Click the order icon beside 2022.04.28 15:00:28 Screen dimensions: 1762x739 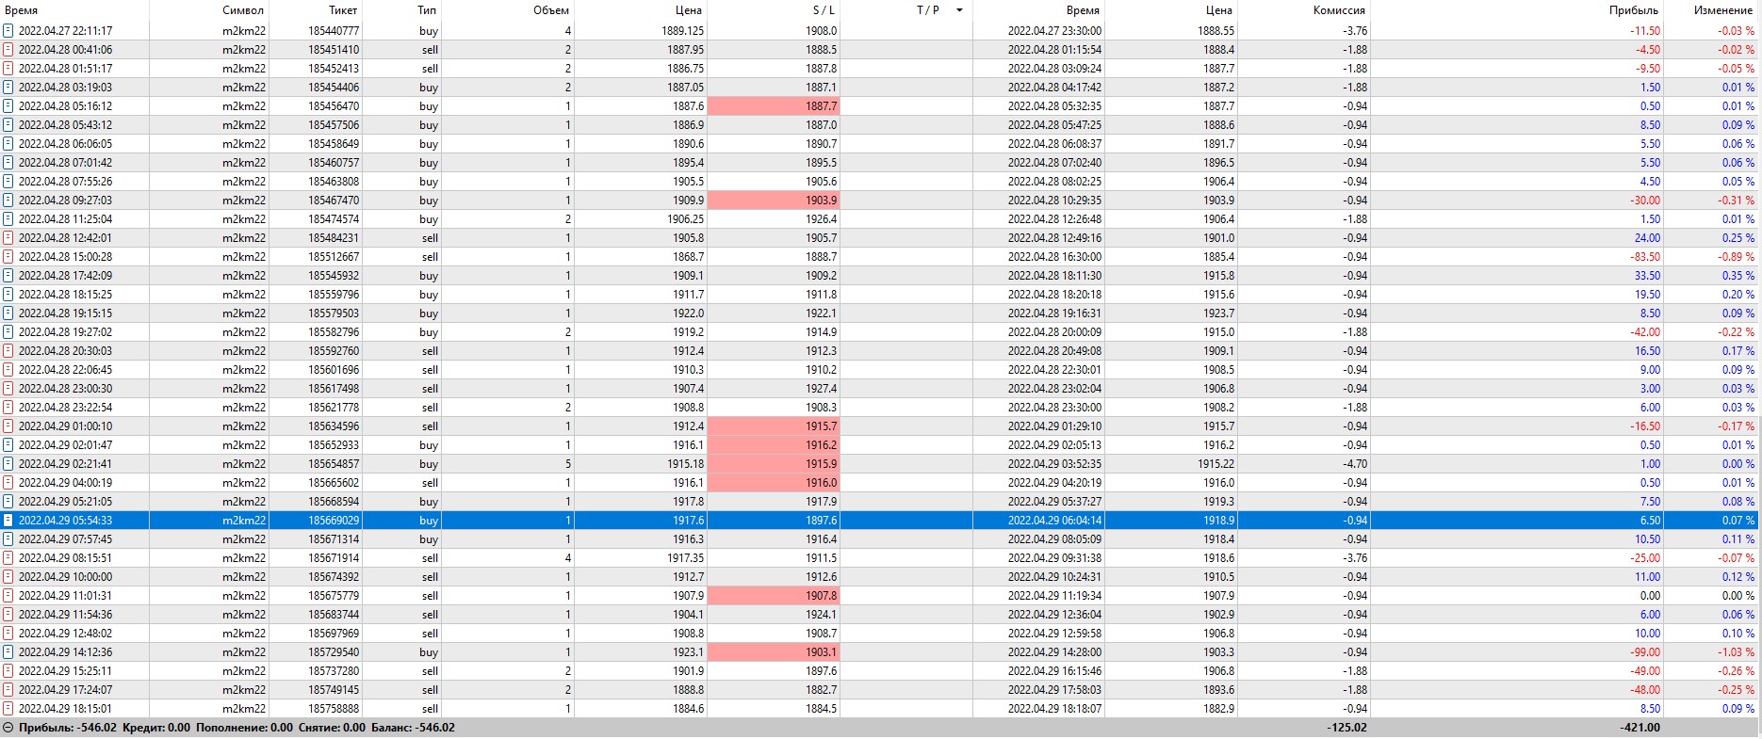[8, 257]
